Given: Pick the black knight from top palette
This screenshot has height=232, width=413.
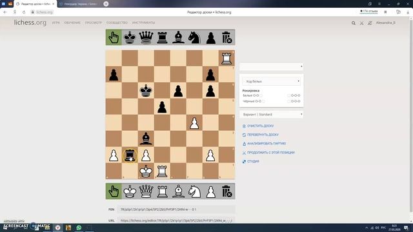Looking at the screenshot, I should 194,37.
